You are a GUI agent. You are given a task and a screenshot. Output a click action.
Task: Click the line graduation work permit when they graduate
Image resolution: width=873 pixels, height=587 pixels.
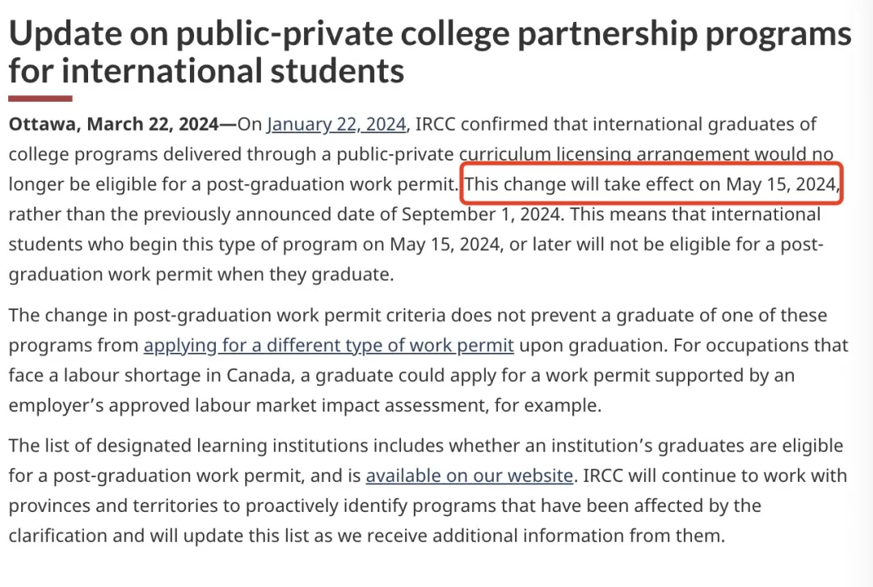tap(201, 275)
